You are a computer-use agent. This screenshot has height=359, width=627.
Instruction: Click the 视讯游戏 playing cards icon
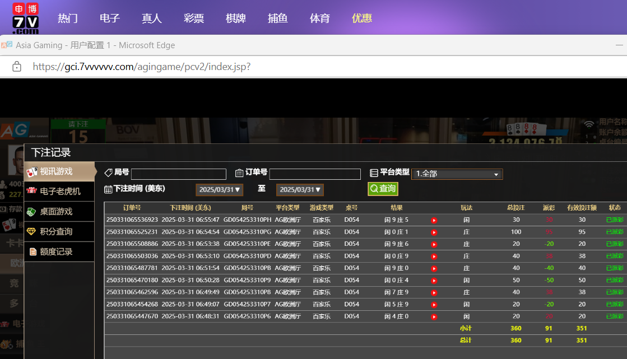tap(32, 171)
